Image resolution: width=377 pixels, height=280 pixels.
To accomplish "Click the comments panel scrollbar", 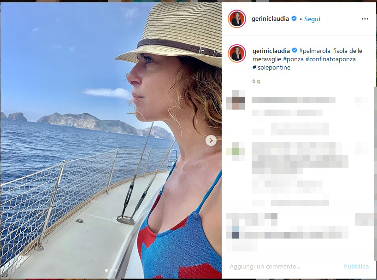I will [375, 173].
